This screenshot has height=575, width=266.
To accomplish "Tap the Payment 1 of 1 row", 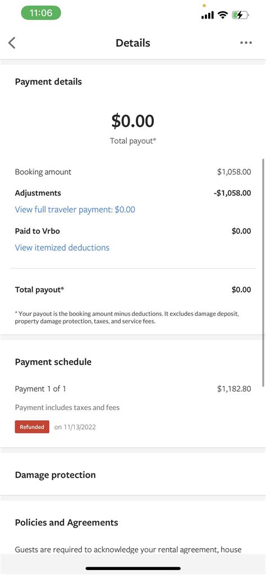I will (x=133, y=389).
